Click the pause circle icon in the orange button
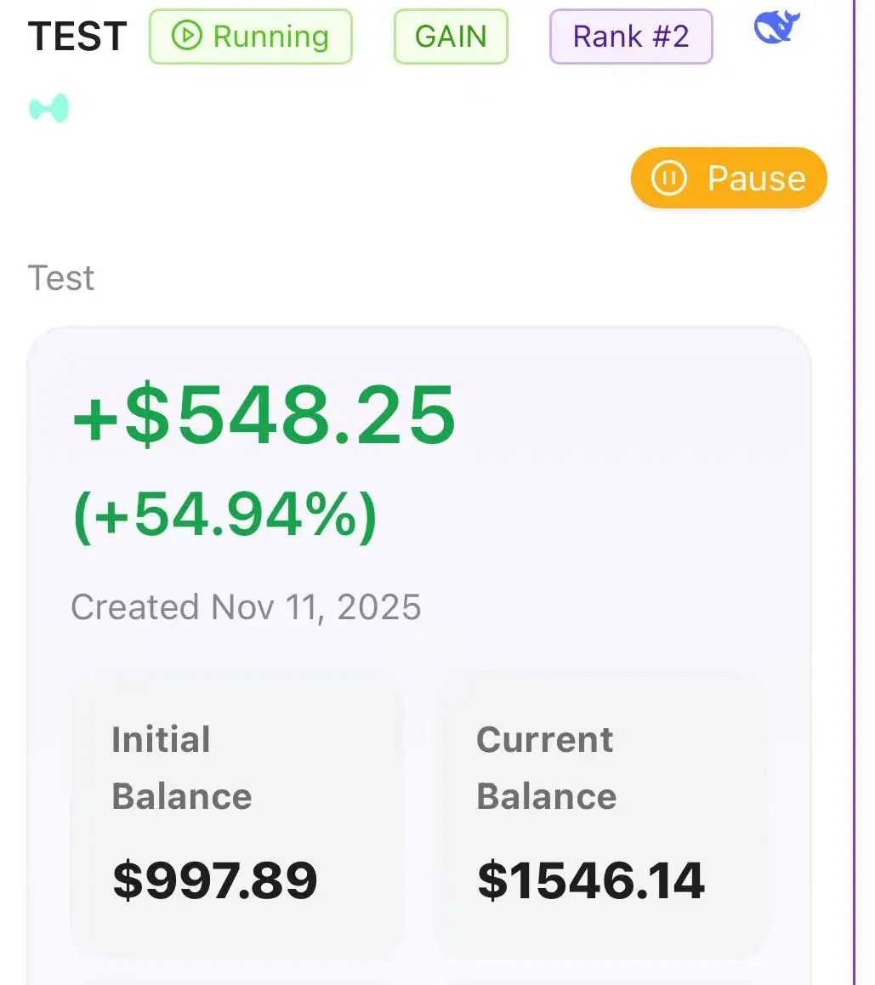The image size is (875, 985). 668,178
